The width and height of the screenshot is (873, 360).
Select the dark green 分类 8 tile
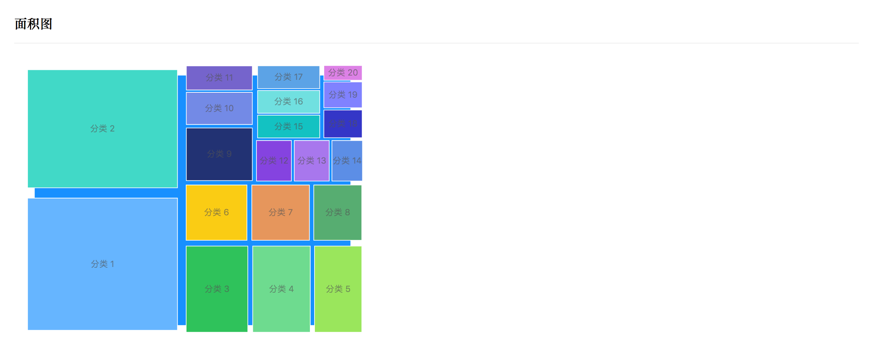(338, 212)
